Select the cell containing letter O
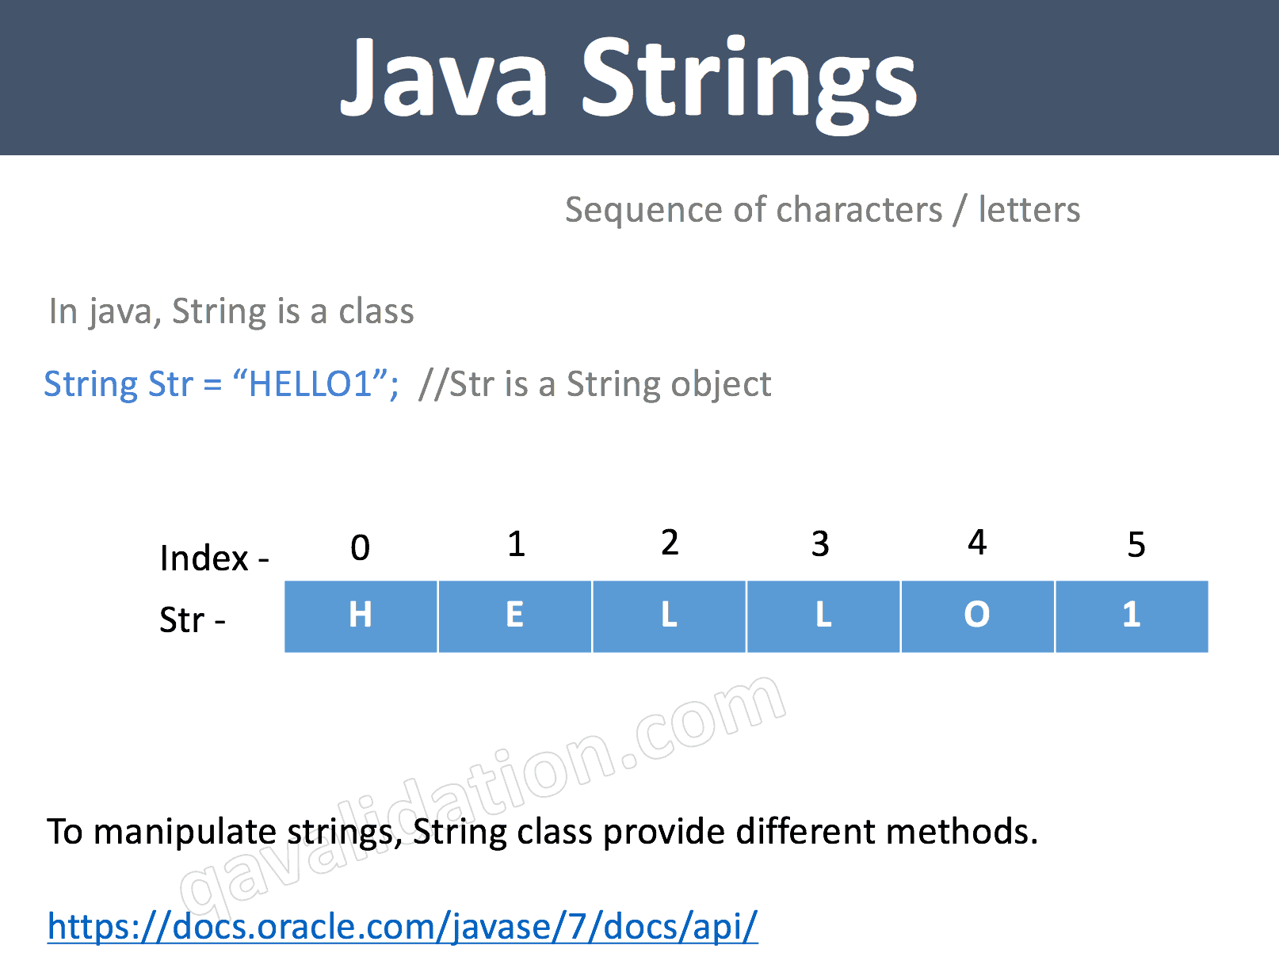This screenshot has height=968, width=1279. pos(977,615)
